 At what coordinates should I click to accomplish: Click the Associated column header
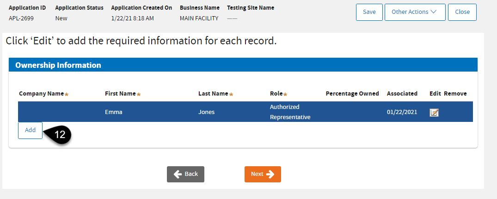click(x=402, y=94)
